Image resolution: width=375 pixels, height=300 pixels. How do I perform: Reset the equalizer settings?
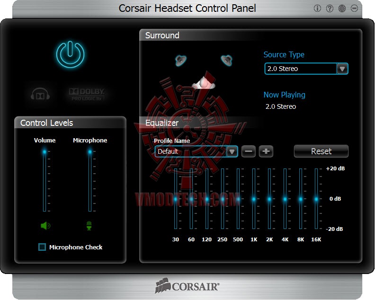pos(321,151)
